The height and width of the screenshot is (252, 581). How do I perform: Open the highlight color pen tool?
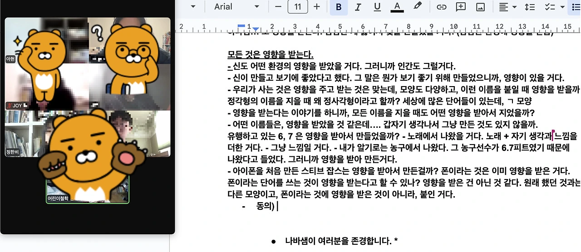(417, 7)
